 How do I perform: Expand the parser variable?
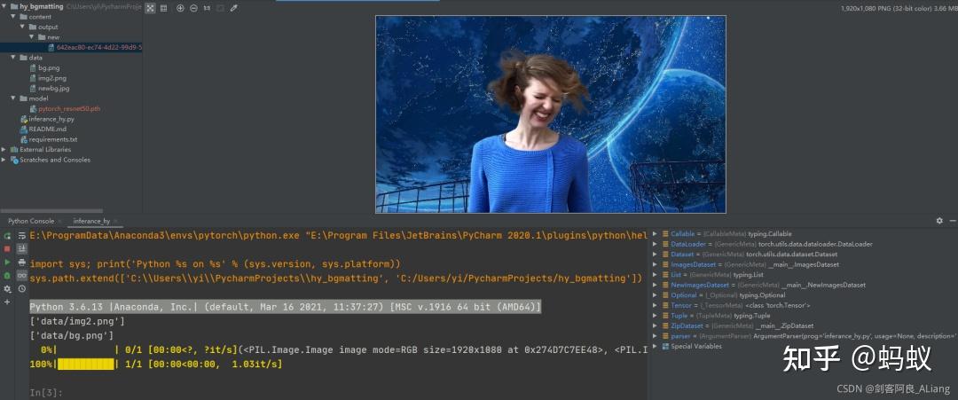click(656, 336)
